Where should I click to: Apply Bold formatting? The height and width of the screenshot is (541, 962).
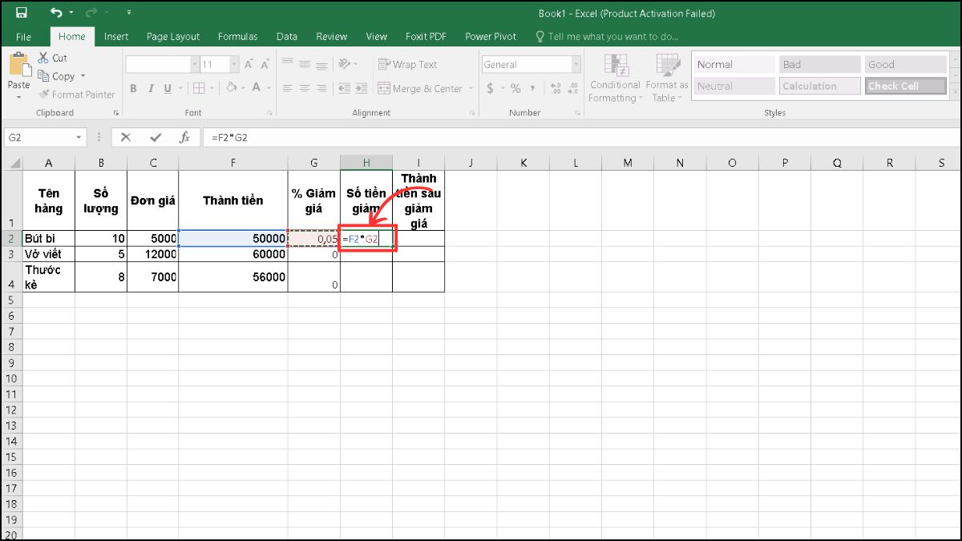133,88
